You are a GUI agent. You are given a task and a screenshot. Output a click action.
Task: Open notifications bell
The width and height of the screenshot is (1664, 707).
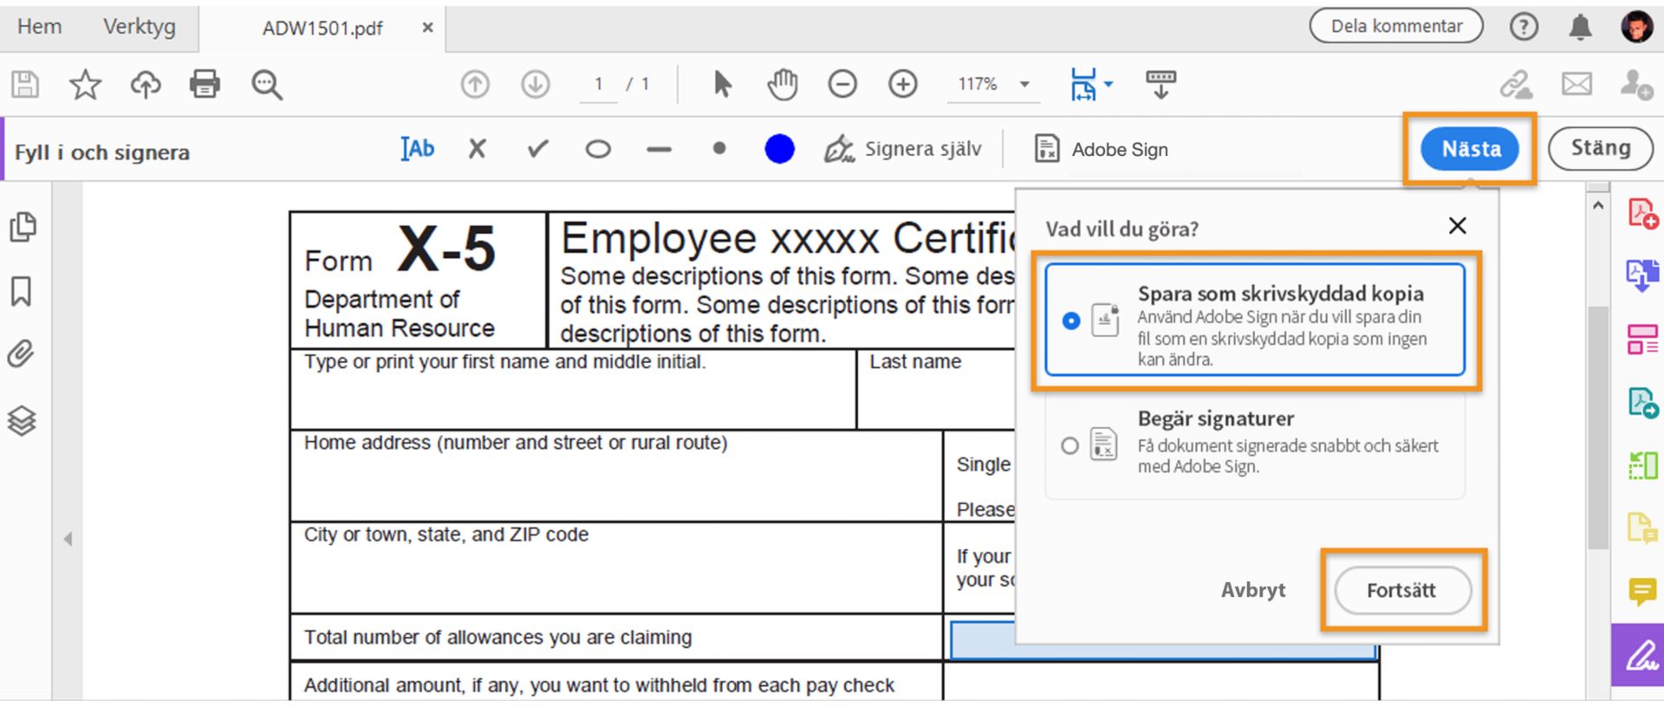1581,27
